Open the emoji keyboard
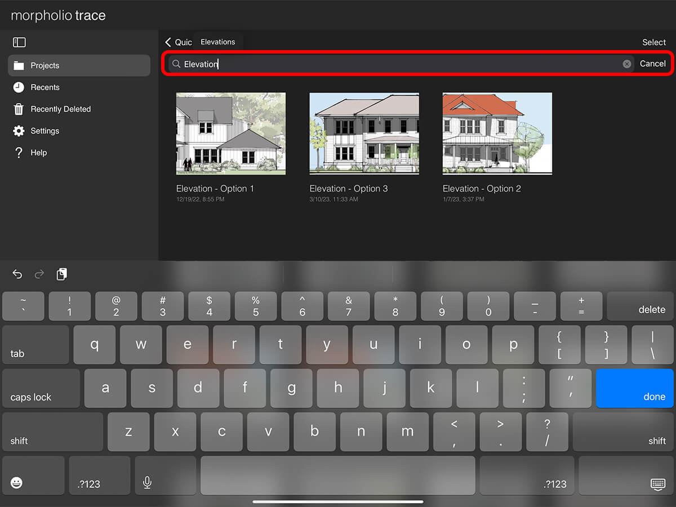Screen dimensions: 676x507 pos(17,483)
